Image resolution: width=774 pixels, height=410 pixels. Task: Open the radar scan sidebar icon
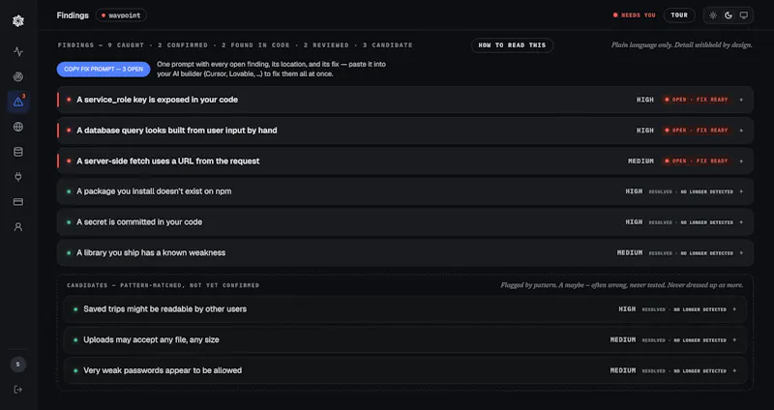tap(18, 76)
